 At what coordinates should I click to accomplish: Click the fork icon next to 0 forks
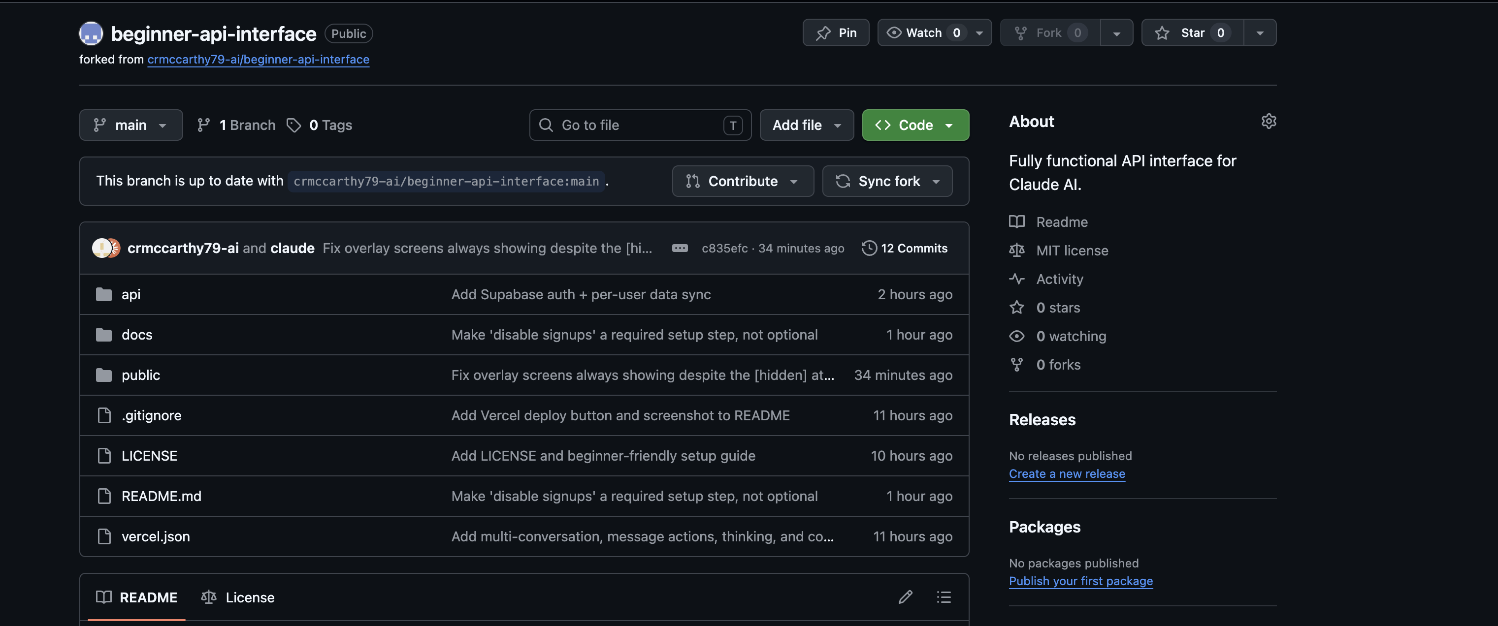point(1016,365)
